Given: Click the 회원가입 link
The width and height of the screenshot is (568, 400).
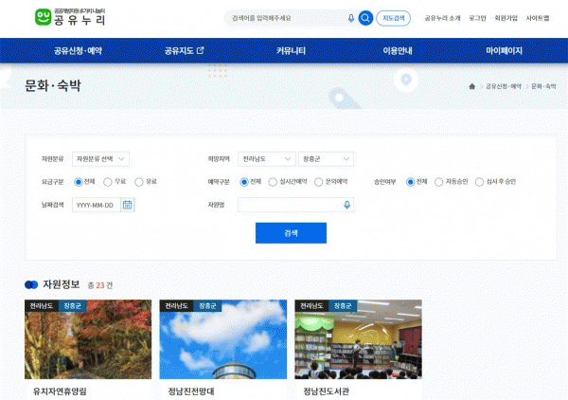Looking at the screenshot, I should coord(507,18).
